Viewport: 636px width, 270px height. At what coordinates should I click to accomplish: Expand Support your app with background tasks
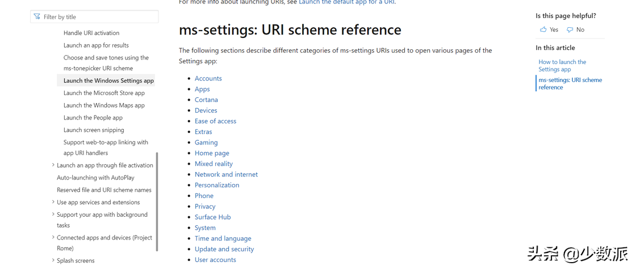[x=53, y=215]
